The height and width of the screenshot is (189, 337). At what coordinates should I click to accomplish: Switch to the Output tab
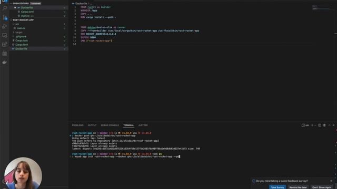pyautogui.click(x=92, y=125)
